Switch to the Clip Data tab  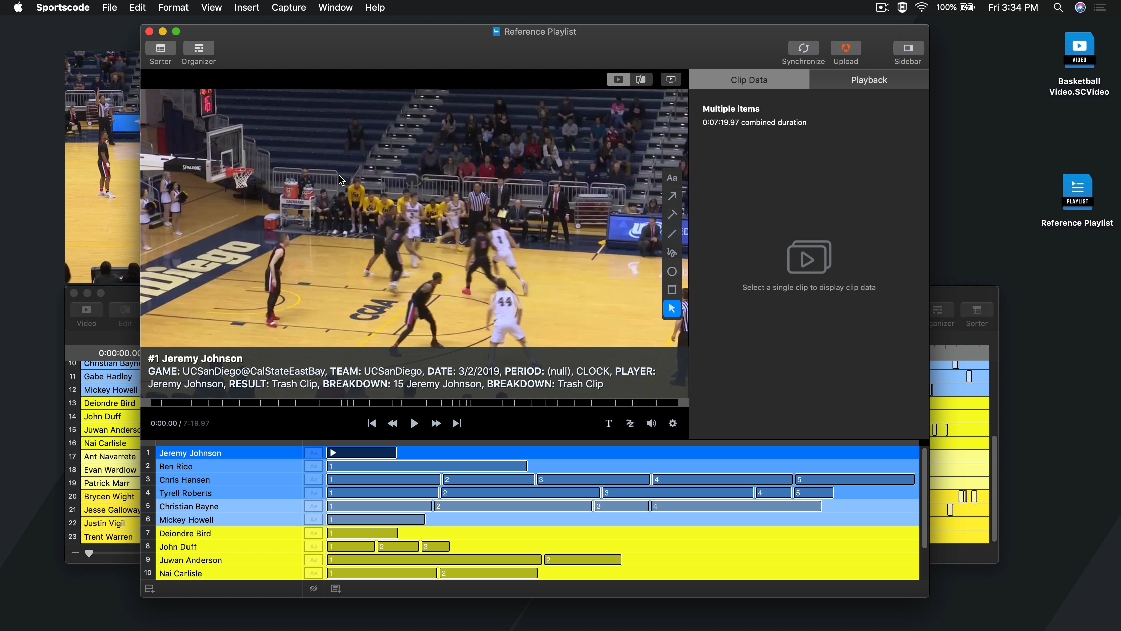(x=749, y=79)
